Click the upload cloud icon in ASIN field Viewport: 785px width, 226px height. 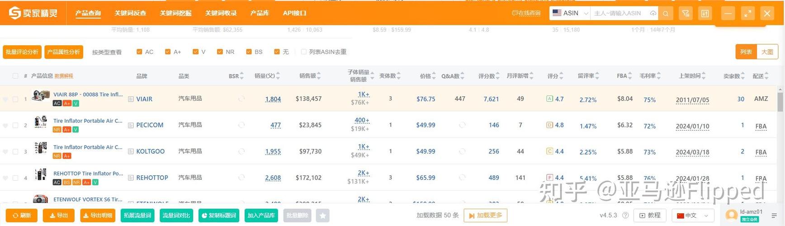653,14
